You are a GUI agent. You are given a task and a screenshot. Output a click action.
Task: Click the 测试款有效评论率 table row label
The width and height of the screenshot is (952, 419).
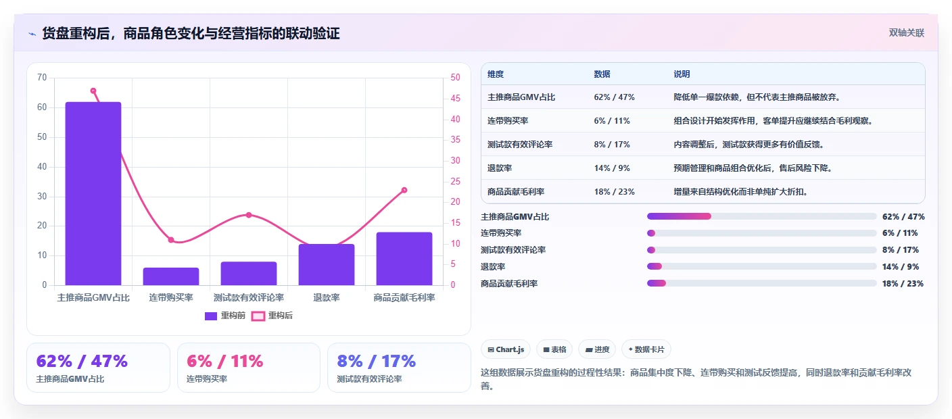pyautogui.click(x=520, y=145)
